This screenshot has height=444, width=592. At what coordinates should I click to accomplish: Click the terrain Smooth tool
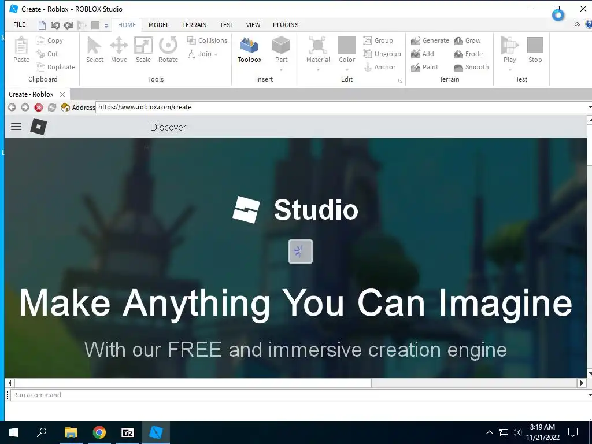pyautogui.click(x=471, y=67)
